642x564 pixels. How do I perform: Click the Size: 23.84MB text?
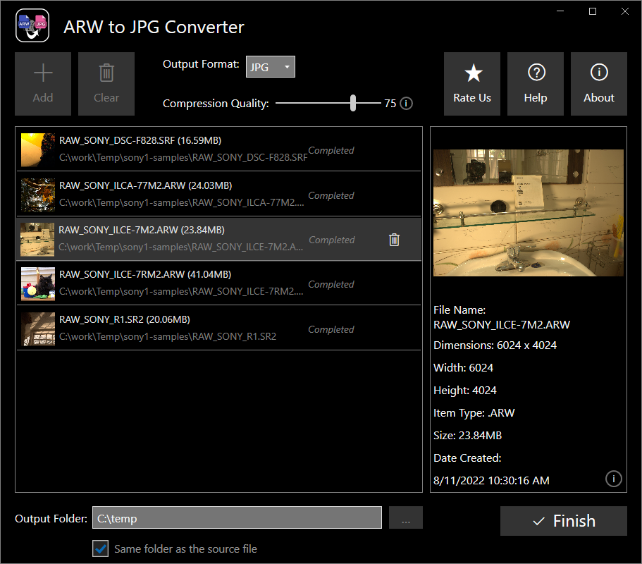point(467,436)
